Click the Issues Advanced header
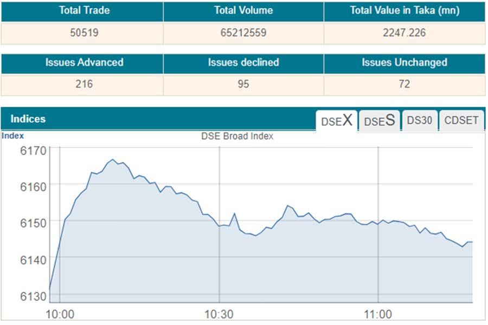 coord(83,63)
